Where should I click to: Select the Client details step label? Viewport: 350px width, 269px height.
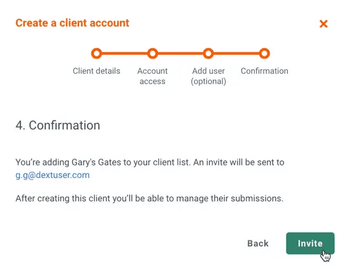click(96, 71)
